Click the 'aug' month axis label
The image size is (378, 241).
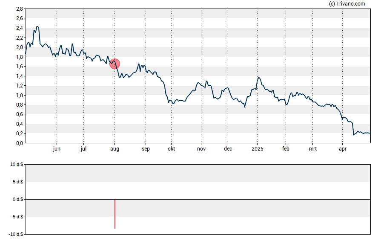click(115, 149)
